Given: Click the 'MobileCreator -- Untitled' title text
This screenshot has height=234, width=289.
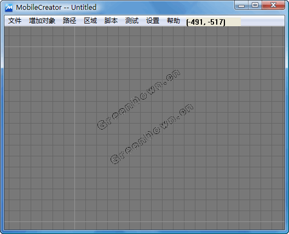Looking at the screenshot, I should click(56, 8).
